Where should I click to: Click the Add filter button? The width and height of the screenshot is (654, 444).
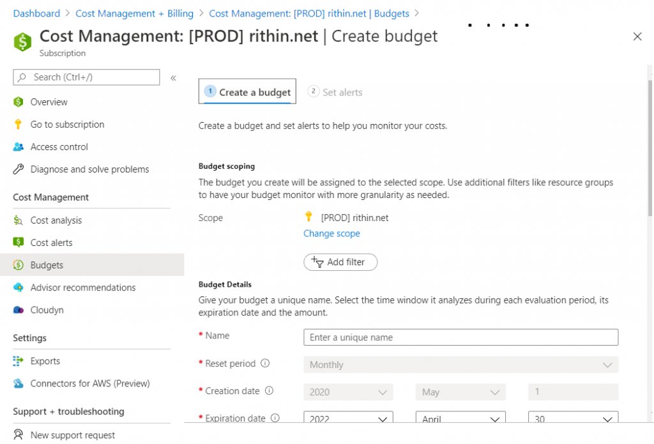point(340,262)
